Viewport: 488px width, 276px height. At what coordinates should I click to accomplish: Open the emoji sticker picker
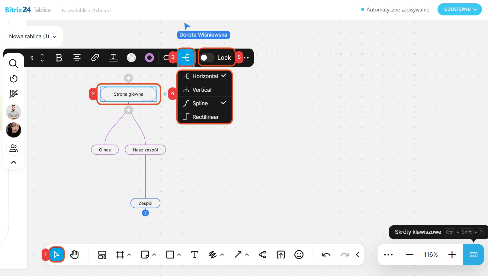[299, 255]
